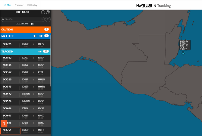Click the SCX102 route arrow icon
Screen dimensions: 202x136
(x=33, y=58)
